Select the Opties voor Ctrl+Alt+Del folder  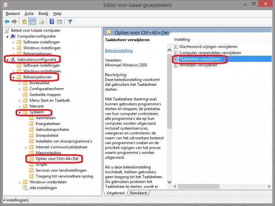(57, 159)
